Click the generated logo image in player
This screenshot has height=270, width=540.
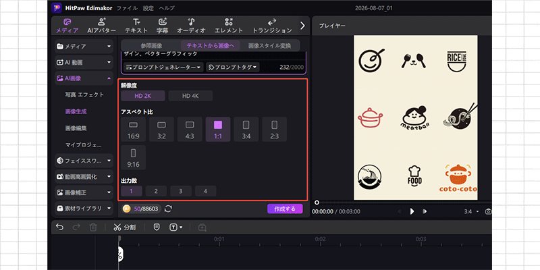pyautogui.click(x=415, y=117)
